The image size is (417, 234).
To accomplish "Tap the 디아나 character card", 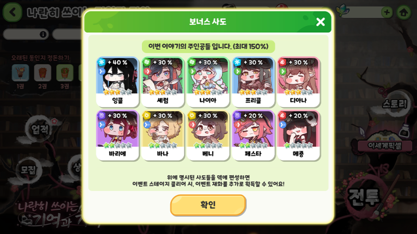I will point(298,82).
